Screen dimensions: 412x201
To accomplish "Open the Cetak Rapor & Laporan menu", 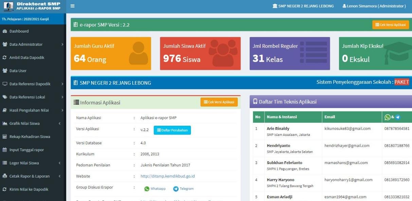I will point(30,176).
